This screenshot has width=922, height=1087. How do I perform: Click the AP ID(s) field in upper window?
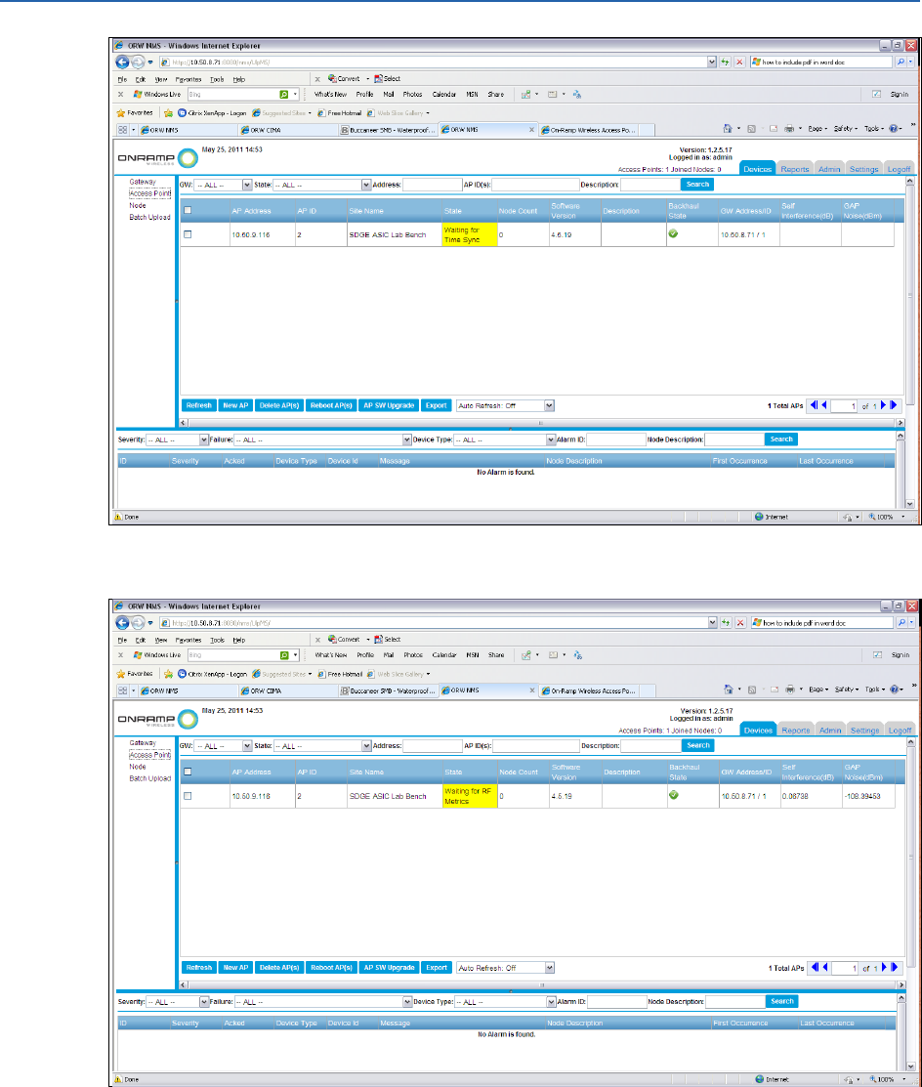[x=535, y=186]
